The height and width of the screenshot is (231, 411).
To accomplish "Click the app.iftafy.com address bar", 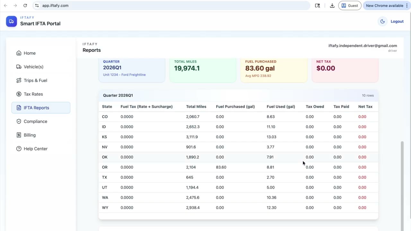I will click(172, 5).
